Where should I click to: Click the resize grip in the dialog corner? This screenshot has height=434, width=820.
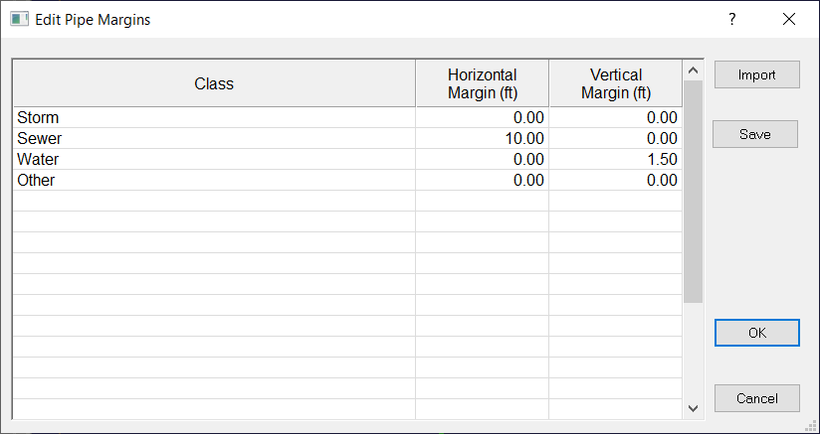tap(811, 425)
